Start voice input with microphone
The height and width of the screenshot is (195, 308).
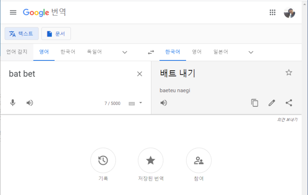[x=13, y=103]
